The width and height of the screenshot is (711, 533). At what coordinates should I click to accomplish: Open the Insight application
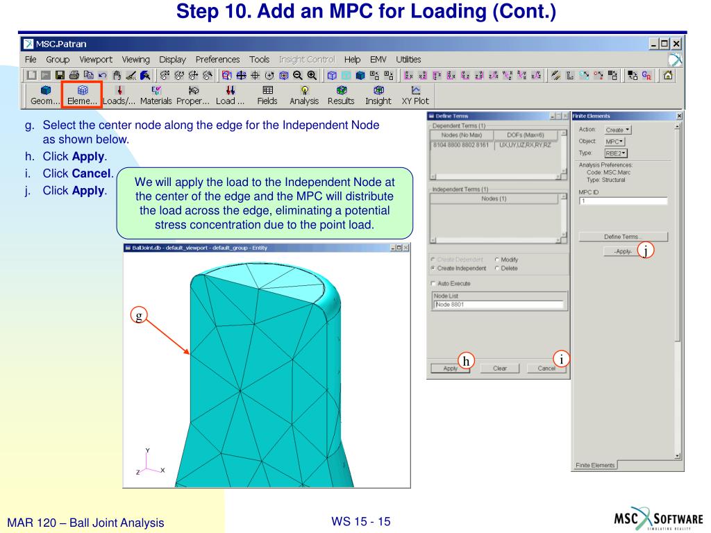378,95
